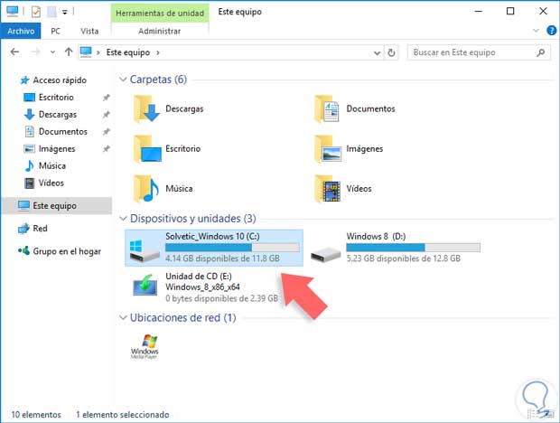This screenshot has height=423, width=560.
Task: Open the Música folder icon in Carpetas
Action: click(x=146, y=189)
